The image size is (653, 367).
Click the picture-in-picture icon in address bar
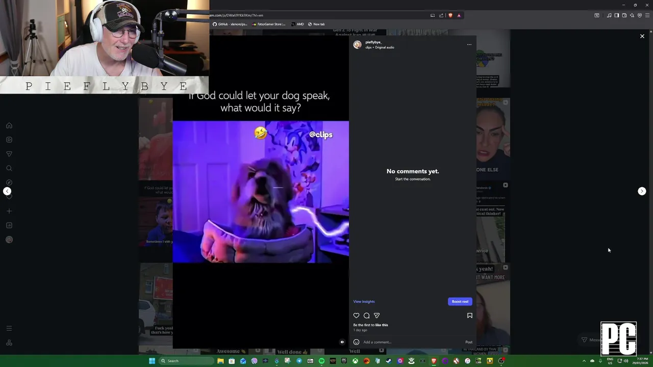click(433, 15)
